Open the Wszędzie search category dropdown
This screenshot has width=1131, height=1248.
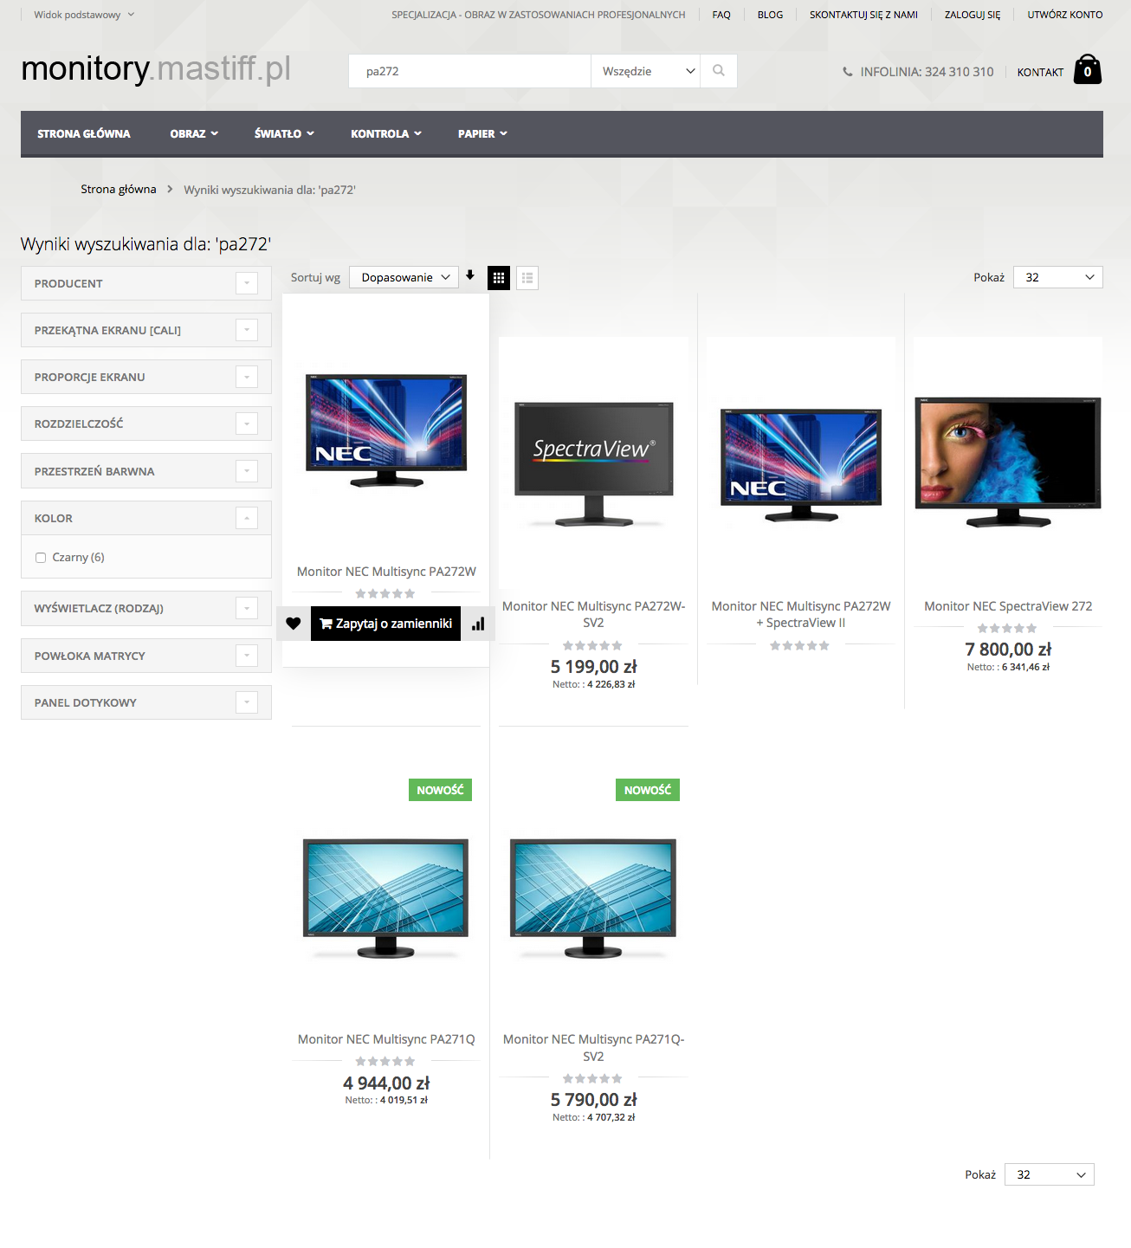pyautogui.click(x=649, y=71)
